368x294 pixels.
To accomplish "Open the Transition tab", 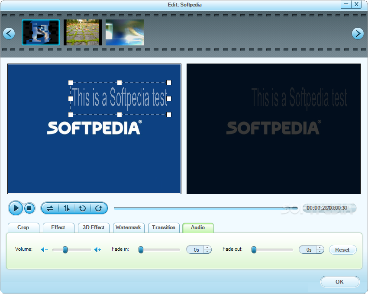I will click(164, 227).
